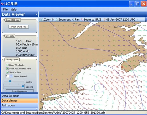Screen dimensions: 147x115
Task: Click the UGRIB app icon in title bar
Action: 2,4
